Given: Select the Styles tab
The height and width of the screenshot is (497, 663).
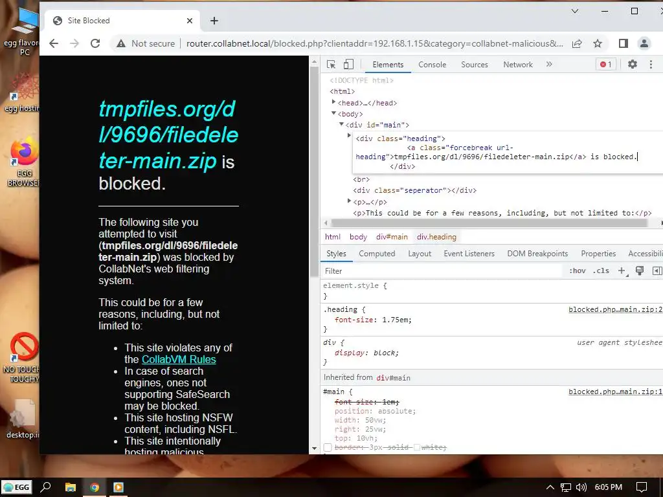Looking at the screenshot, I should point(336,254).
